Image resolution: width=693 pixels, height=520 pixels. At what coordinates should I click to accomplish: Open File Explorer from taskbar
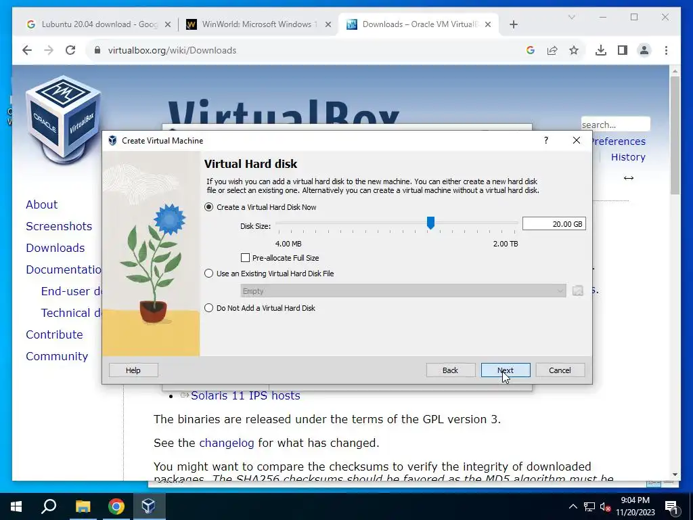83,506
